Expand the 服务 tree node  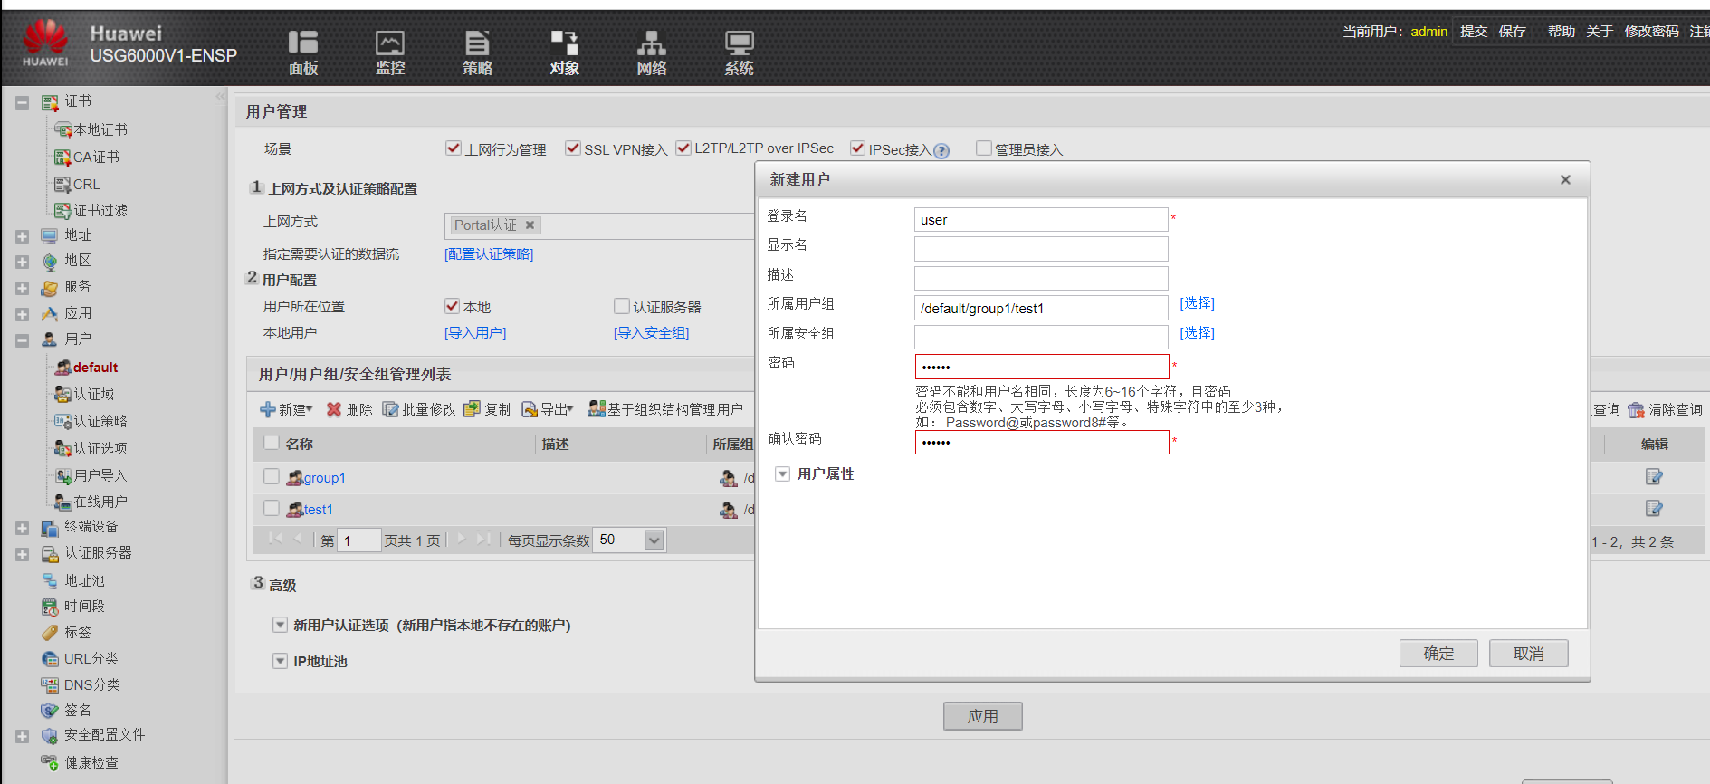[x=23, y=288]
